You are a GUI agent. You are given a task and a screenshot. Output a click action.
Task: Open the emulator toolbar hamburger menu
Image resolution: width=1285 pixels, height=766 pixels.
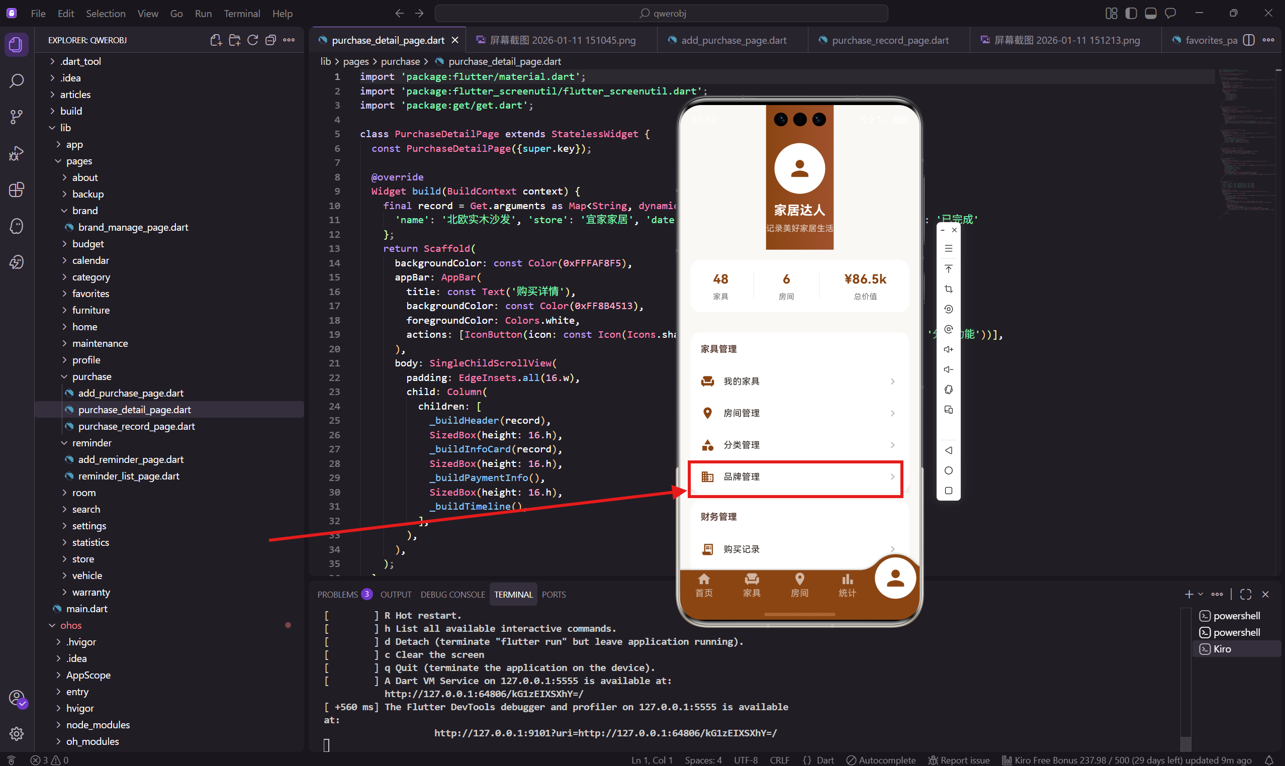pyautogui.click(x=948, y=248)
